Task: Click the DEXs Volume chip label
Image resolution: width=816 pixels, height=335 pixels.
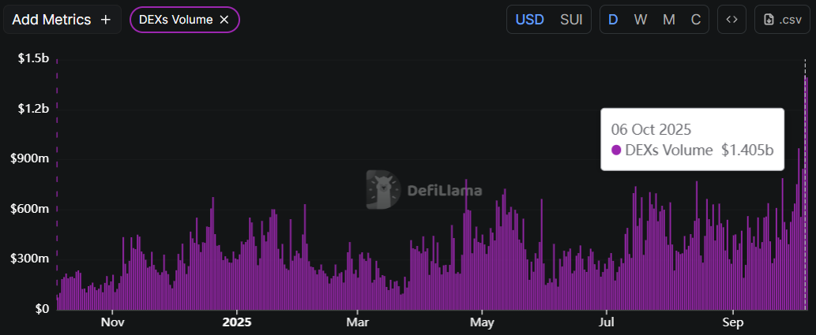Action: (x=175, y=20)
